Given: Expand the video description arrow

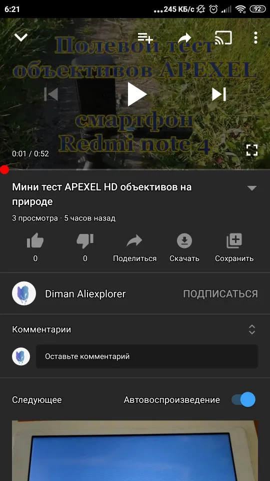Looking at the screenshot, I should pyautogui.click(x=252, y=188).
